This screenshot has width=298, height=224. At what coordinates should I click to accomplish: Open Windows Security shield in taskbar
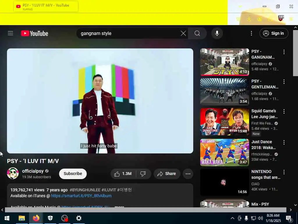click(x=50, y=218)
